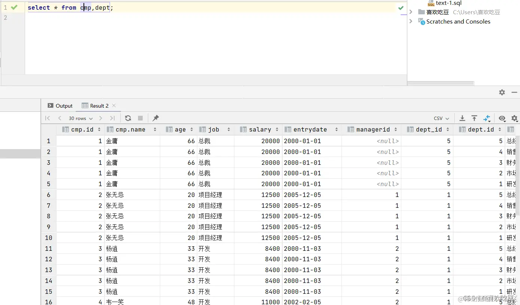Click <null> managerid cell in row 3
The height and width of the screenshot is (305, 520).
click(371, 163)
